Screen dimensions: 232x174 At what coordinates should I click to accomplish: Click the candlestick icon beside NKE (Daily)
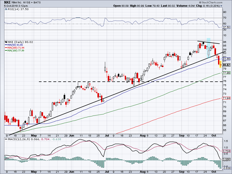tap(6, 42)
